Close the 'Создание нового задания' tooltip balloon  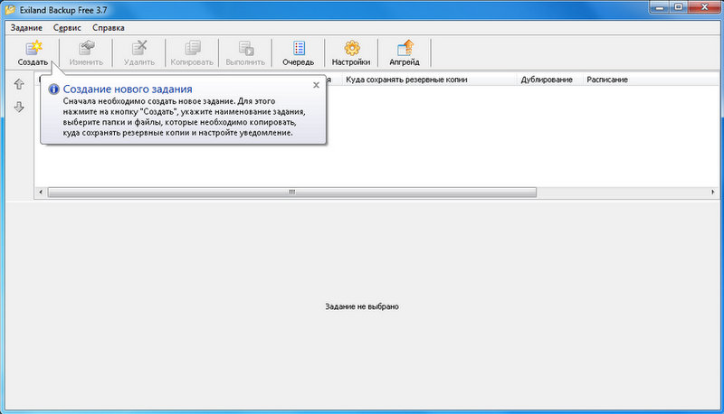click(x=316, y=85)
